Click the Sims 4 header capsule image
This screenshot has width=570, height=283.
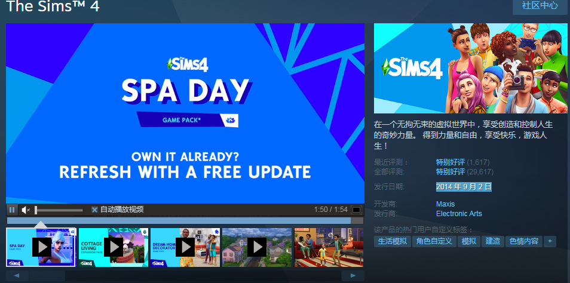470,68
